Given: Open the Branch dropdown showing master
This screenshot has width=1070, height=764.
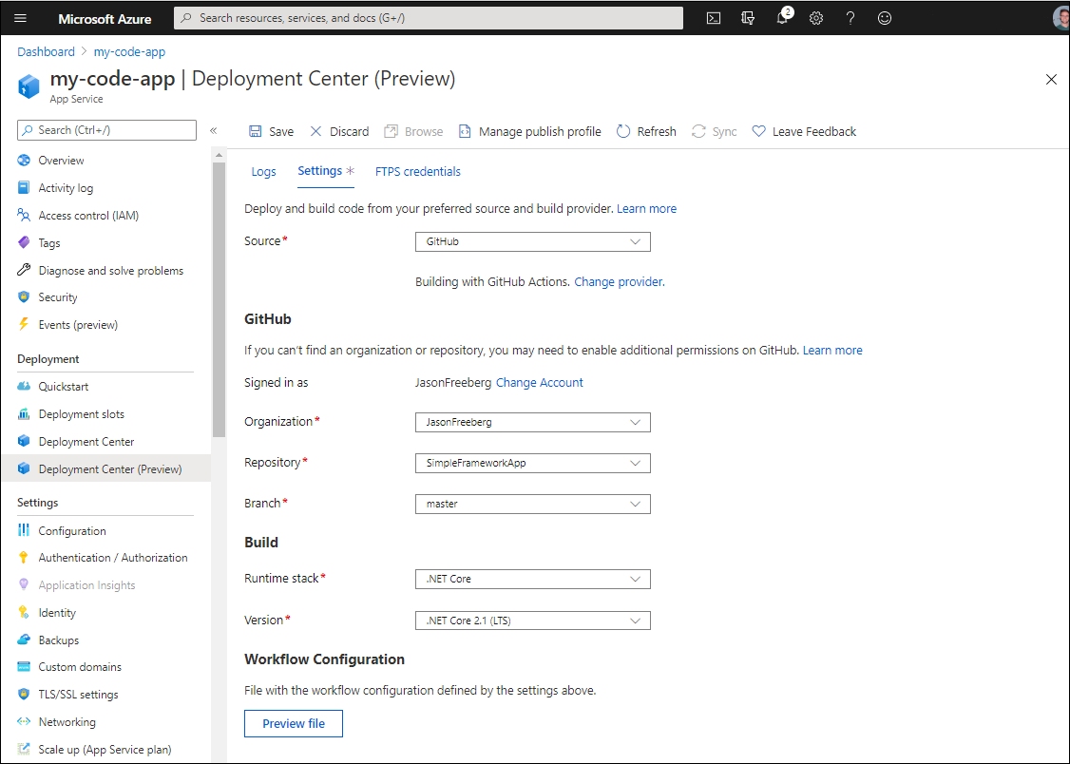Looking at the screenshot, I should point(532,504).
